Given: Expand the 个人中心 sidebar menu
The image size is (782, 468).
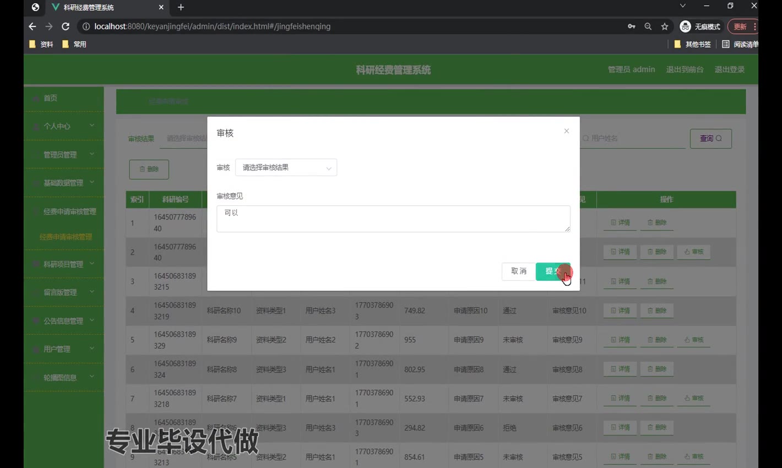Looking at the screenshot, I should (63, 126).
